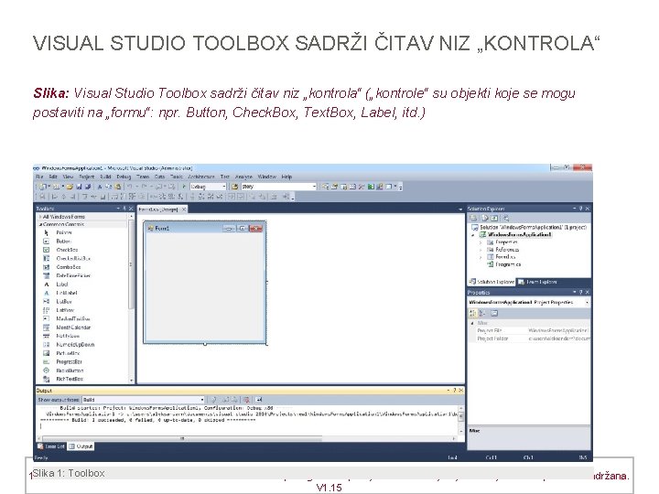Expand the Form1.cs node in Solution Explorer

pyautogui.click(x=481, y=257)
